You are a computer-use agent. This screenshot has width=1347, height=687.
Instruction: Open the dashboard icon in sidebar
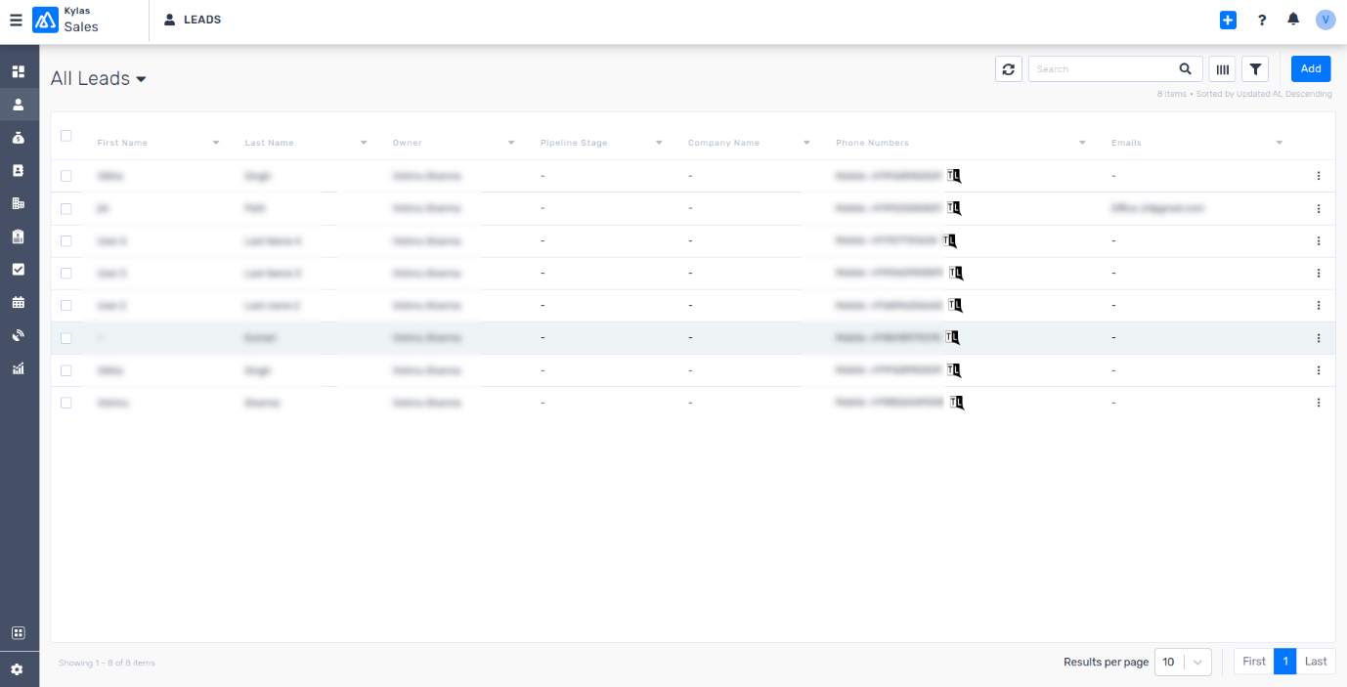click(18, 71)
